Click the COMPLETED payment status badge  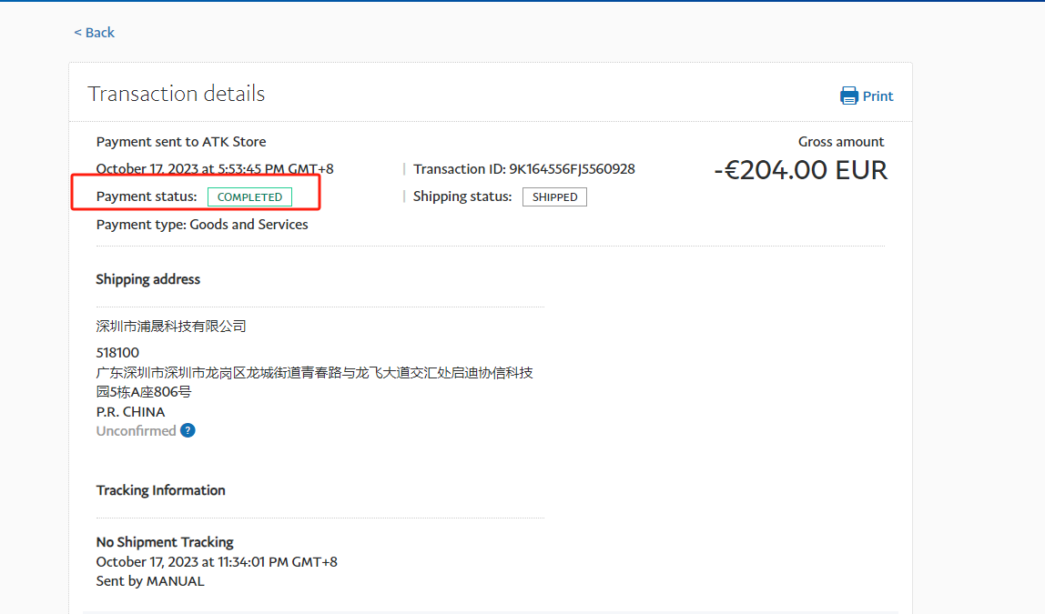coord(250,197)
